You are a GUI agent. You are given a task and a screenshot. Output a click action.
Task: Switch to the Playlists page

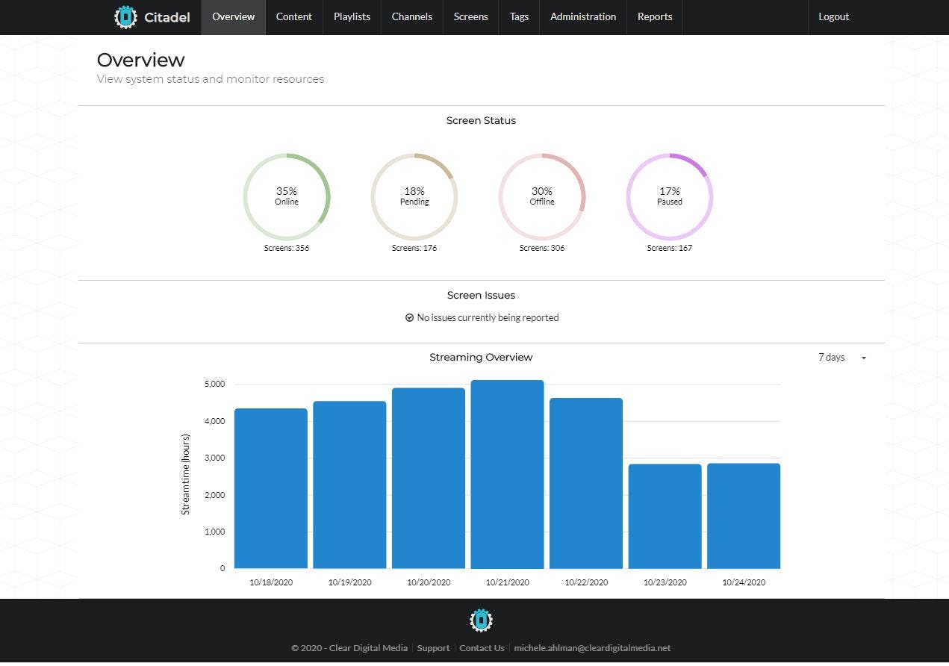(351, 16)
